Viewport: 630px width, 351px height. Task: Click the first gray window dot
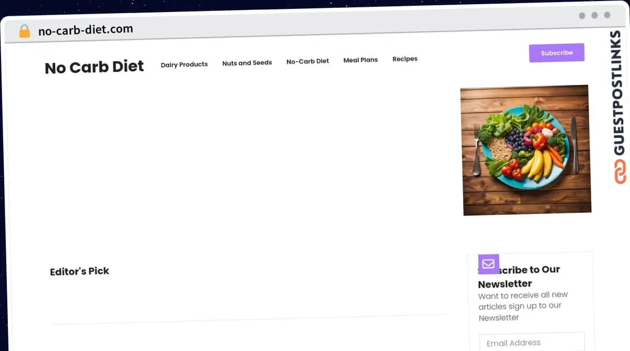582,16
